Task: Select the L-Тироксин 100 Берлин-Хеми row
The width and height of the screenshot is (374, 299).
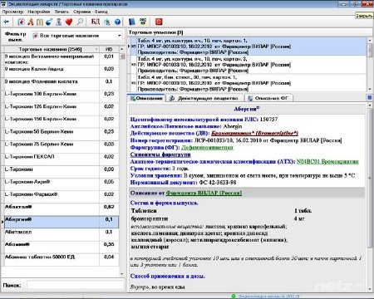Action: point(62,96)
